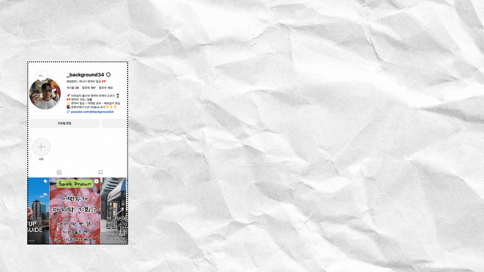Click the name line 배경화면 | 캐나다 밴쿠버 일상

click(x=86, y=81)
